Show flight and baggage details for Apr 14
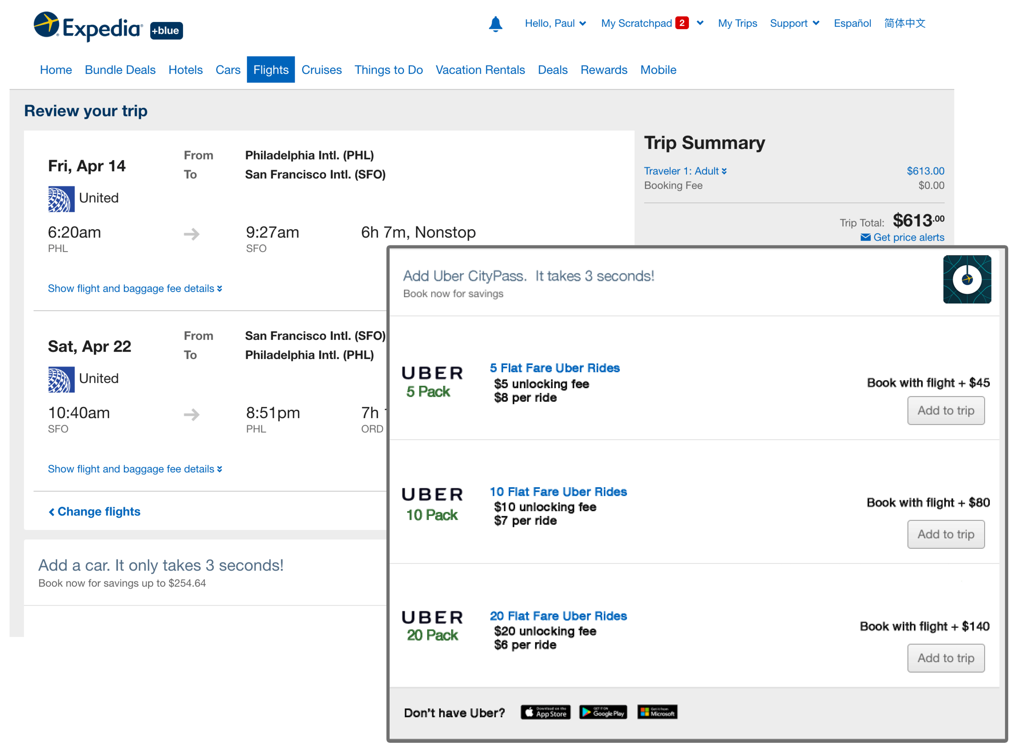 coord(135,288)
